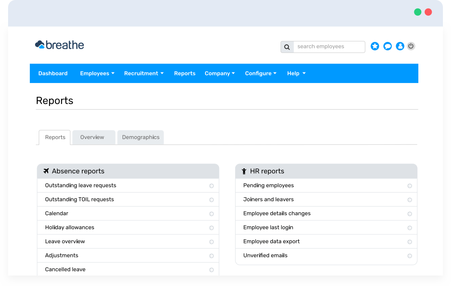
Task: Click arrow icon beside Employee details changes
Action: (409, 214)
